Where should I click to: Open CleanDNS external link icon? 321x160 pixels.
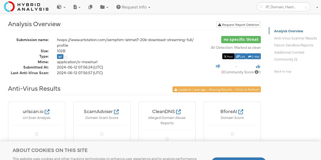[x=178, y=112]
